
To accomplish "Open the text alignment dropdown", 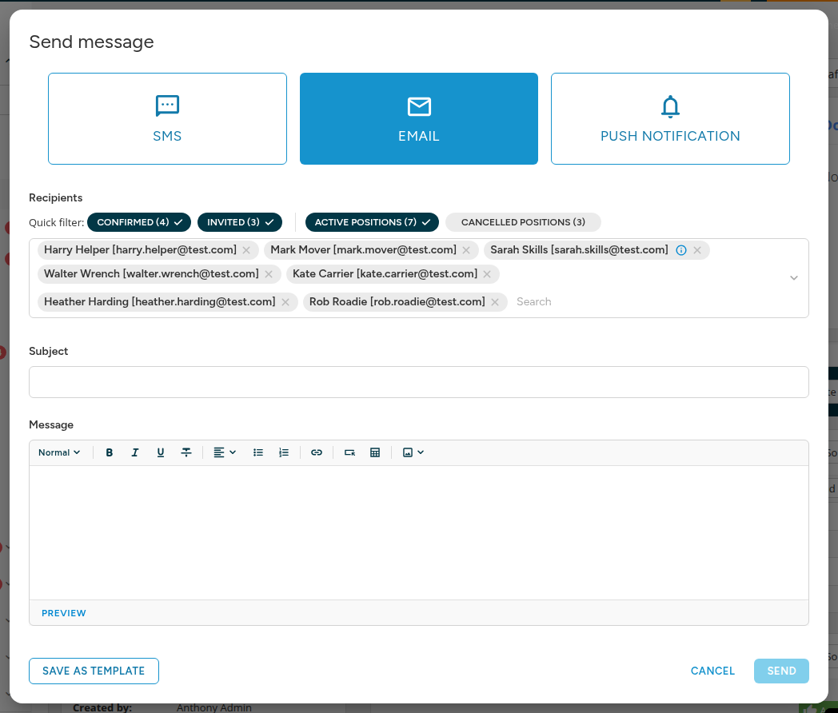I will point(225,452).
